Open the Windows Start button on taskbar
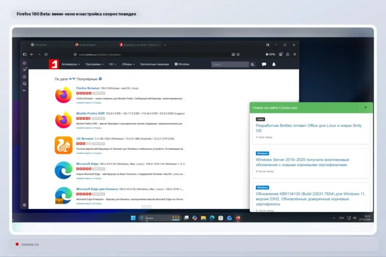 click(x=133, y=218)
